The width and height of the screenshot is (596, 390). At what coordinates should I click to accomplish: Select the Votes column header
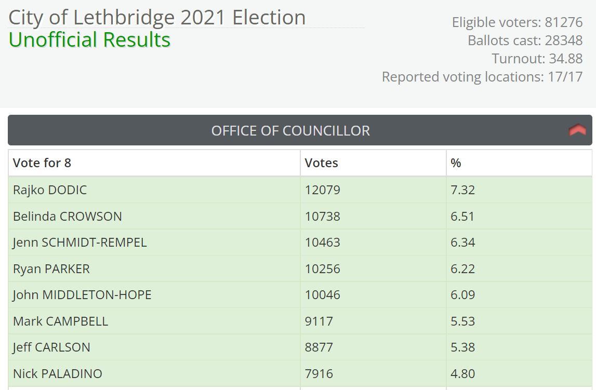(x=322, y=163)
